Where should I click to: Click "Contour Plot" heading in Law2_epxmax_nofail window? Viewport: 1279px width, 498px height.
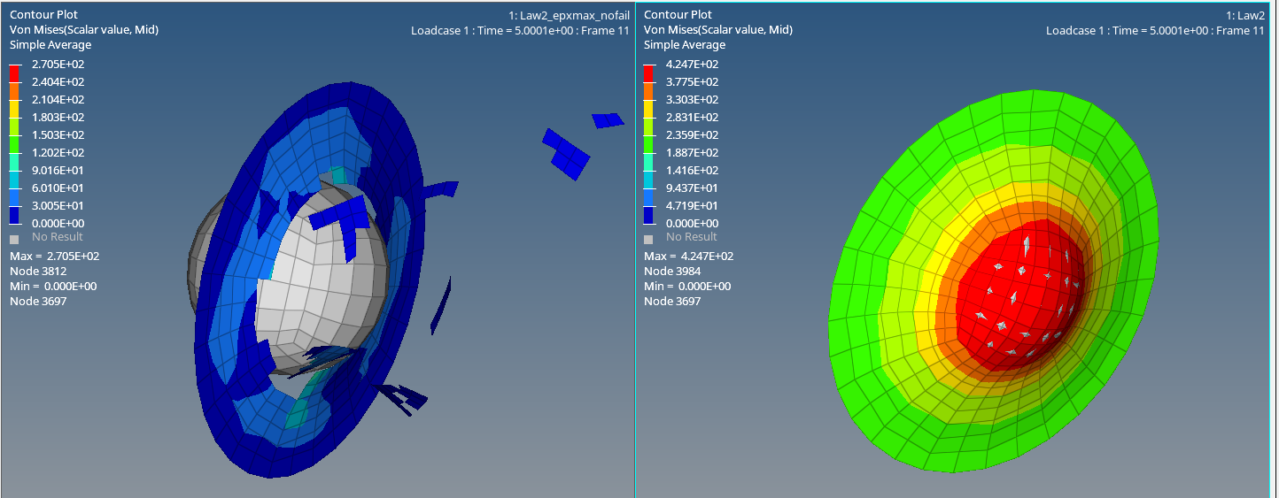pos(43,14)
